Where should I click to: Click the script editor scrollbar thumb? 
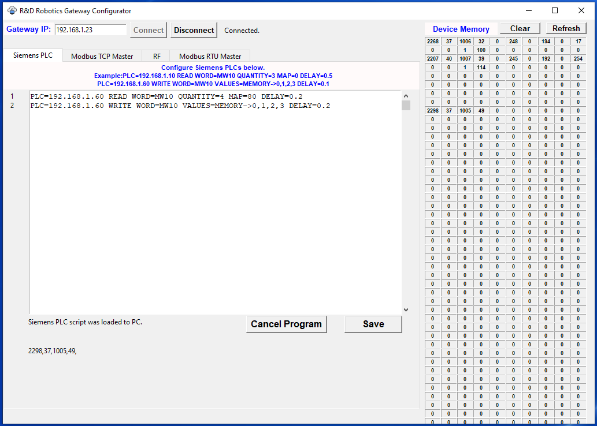406,106
